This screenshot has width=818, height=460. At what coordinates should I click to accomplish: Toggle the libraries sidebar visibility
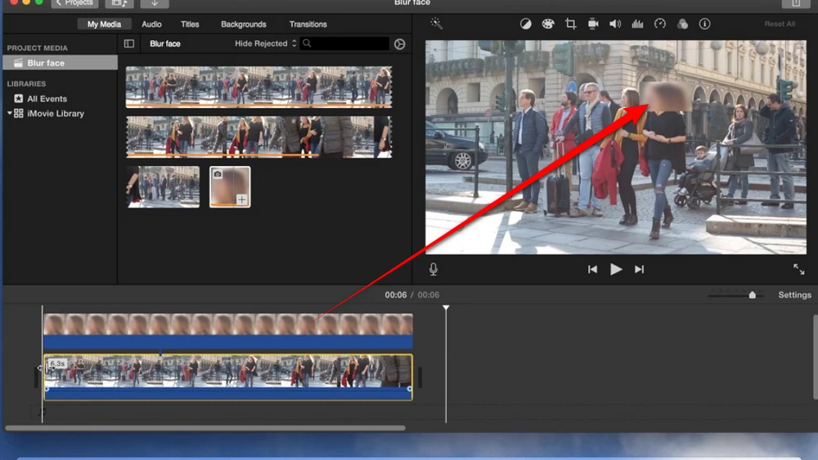pos(129,43)
